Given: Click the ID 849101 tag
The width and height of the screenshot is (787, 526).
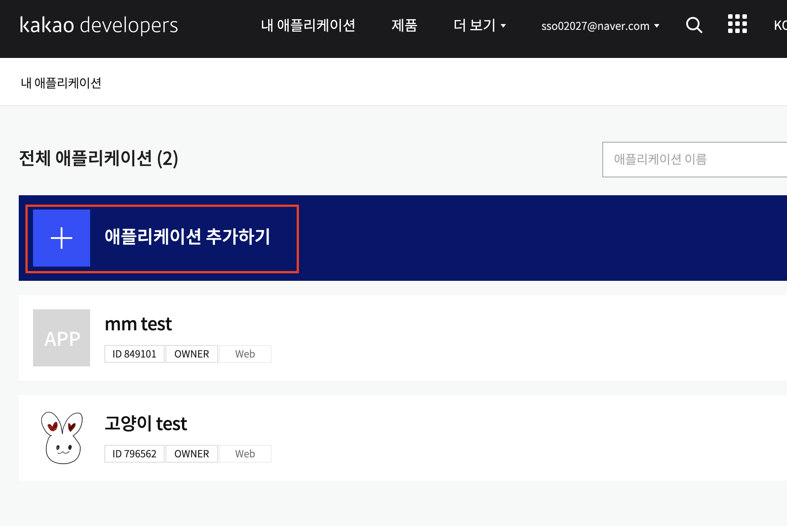Looking at the screenshot, I should tap(134, 354).
